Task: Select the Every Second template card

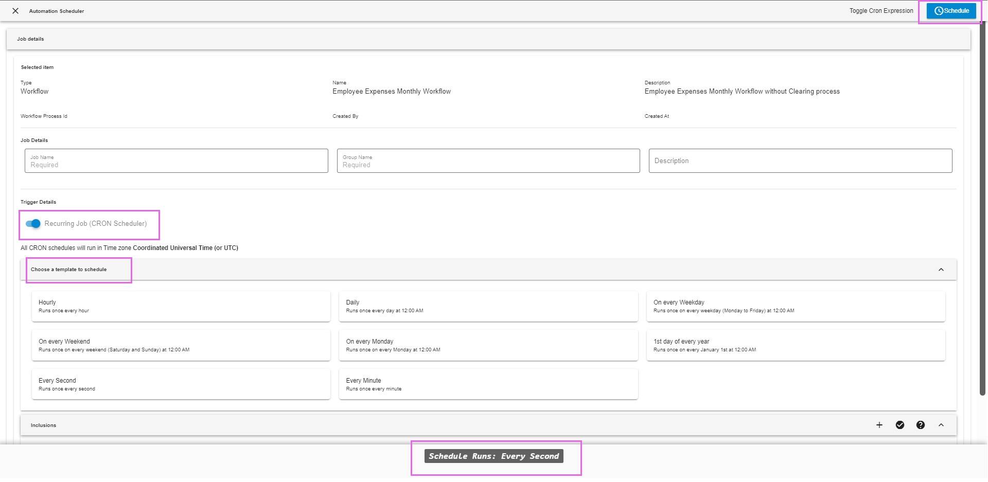Action: click(x=181, y=385)
